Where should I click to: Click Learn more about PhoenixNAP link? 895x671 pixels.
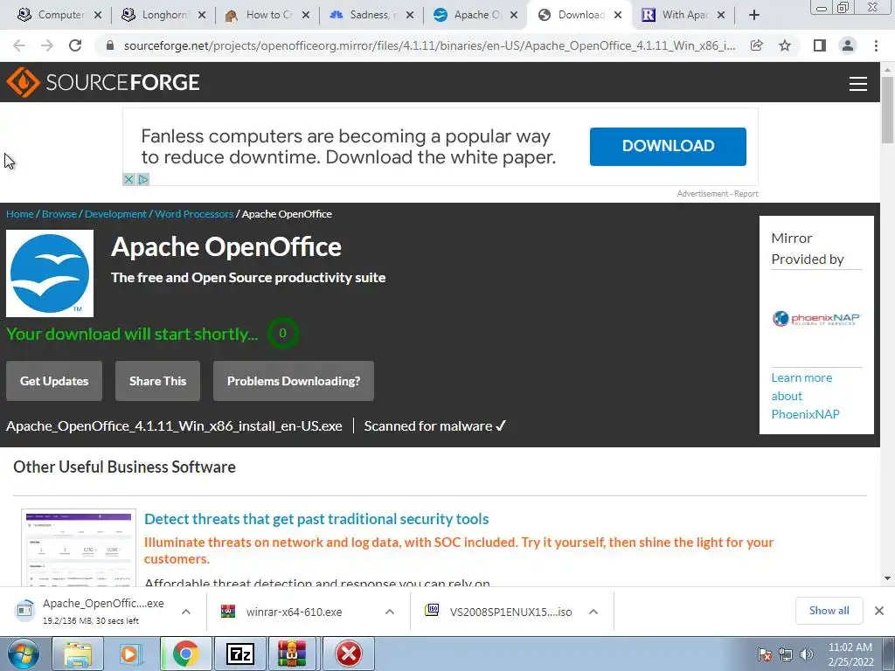point(805,396)
